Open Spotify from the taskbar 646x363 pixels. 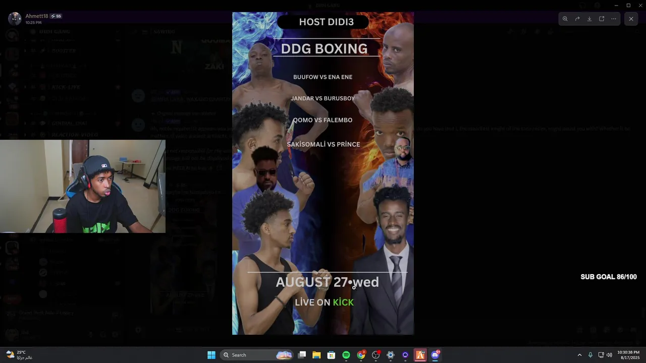point(346,355)
